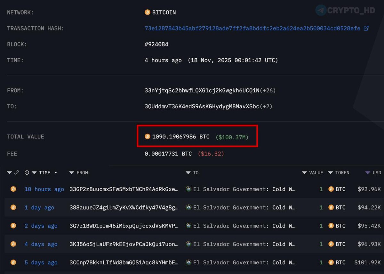Click the $16.32 fee in USD
This screenshot has height=274, width=384.
tap(211, 154)
